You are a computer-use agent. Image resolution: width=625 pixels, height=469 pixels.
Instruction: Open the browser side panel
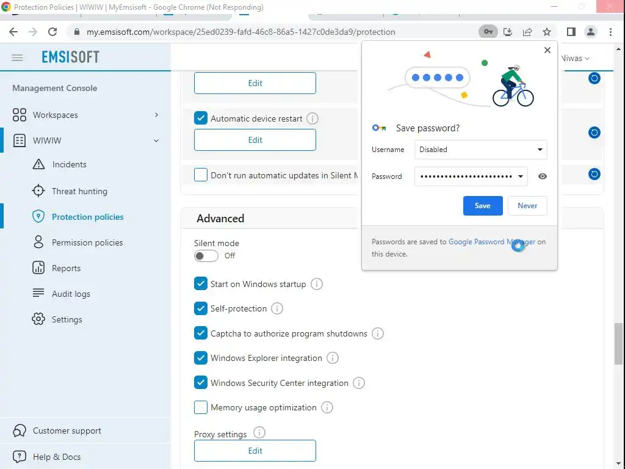tap(571, 32)
